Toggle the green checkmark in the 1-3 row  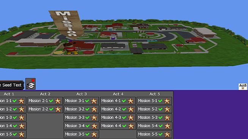coord(15,118)
